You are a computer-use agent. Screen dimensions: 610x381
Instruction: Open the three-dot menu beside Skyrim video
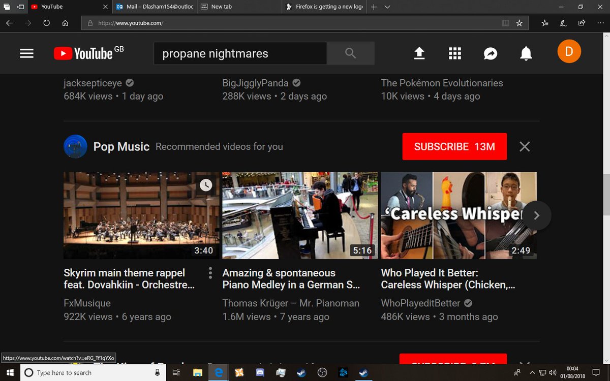[210, 273]
